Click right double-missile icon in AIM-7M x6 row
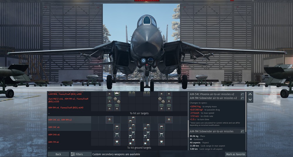 [147, 142]
